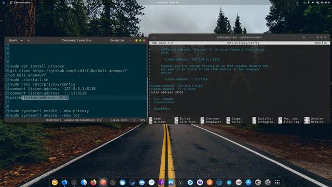Viewport: 332px width, 187px height.
Task: Click the 'cd kali-anonsurf' line
Action: (x=28, y=75)
